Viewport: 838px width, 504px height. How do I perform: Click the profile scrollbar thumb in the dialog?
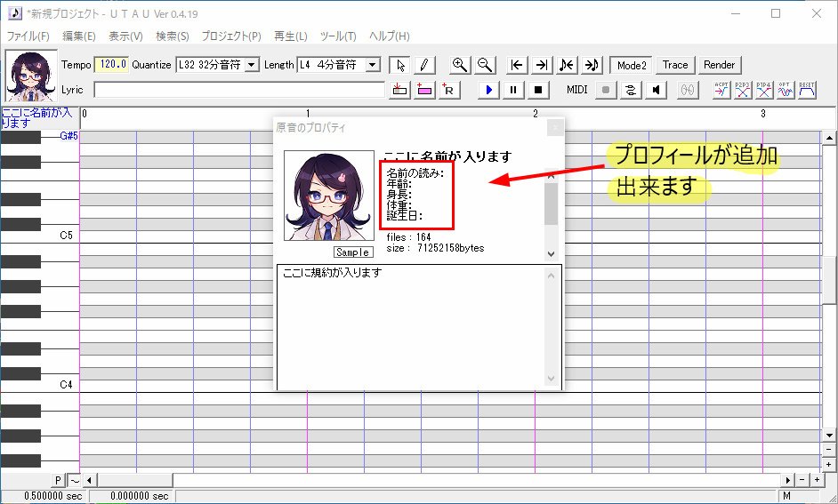pos(551,204)
